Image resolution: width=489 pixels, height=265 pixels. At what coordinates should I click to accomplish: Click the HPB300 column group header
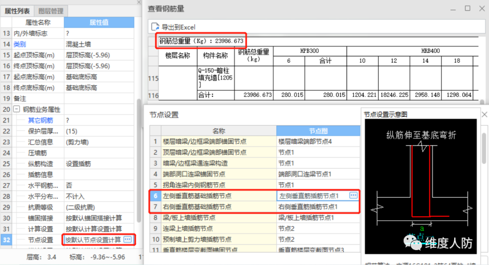point(310,51)
